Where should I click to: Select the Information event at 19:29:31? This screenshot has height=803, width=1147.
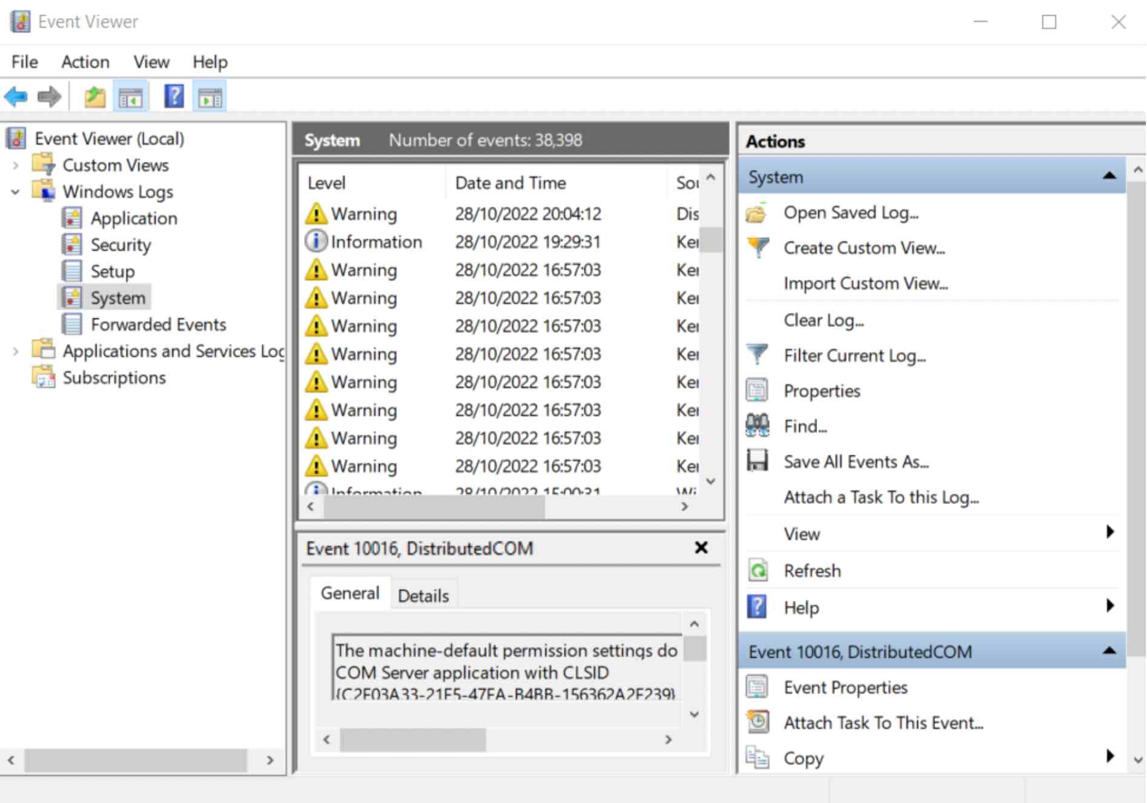pos(501,242)
